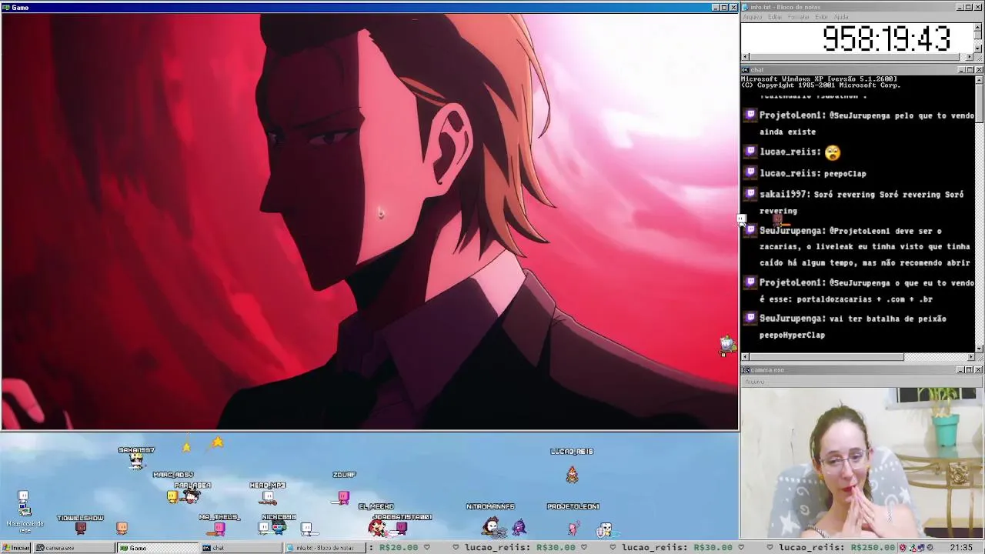The image size is (985, 554).
Task: Click the Notepad icon in info.txt title bar
Action: (746, 7)
